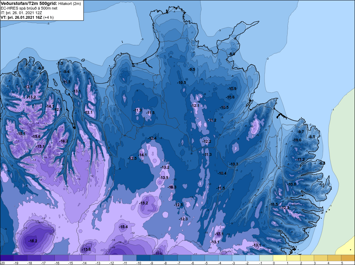This screenshot has height=265, width=355.
Task: Click the -15.6 temperature label
Action: 36,136
